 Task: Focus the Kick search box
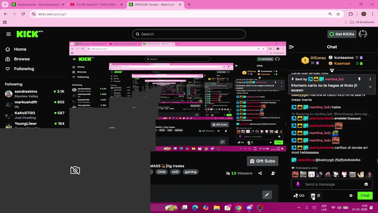click(189, 34)
